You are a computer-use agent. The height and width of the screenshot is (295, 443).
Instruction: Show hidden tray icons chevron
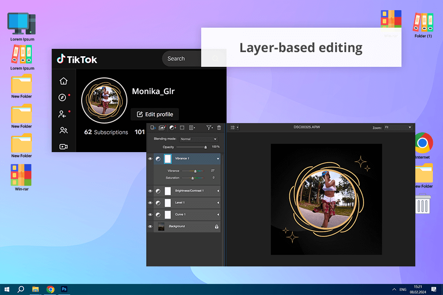coord(394,289)
